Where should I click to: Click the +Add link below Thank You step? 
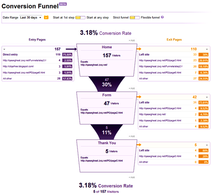[132, 177]
